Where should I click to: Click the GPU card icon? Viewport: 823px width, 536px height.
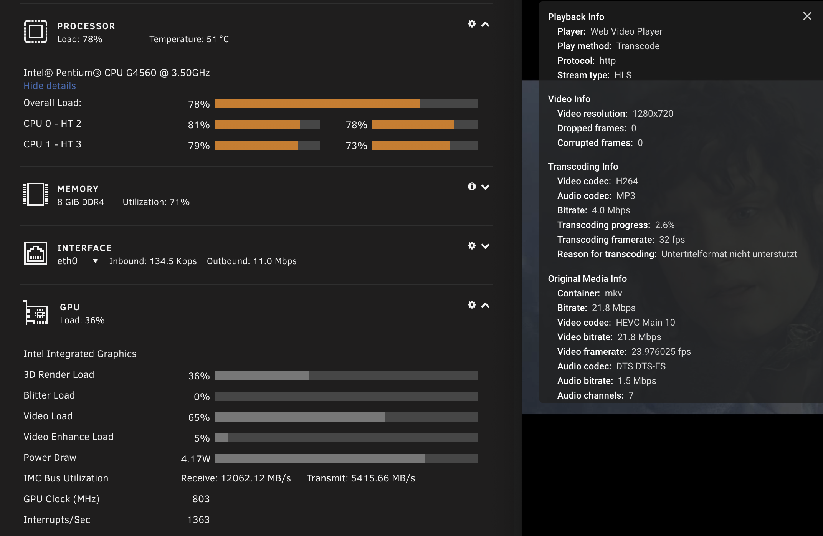[36, 313]
